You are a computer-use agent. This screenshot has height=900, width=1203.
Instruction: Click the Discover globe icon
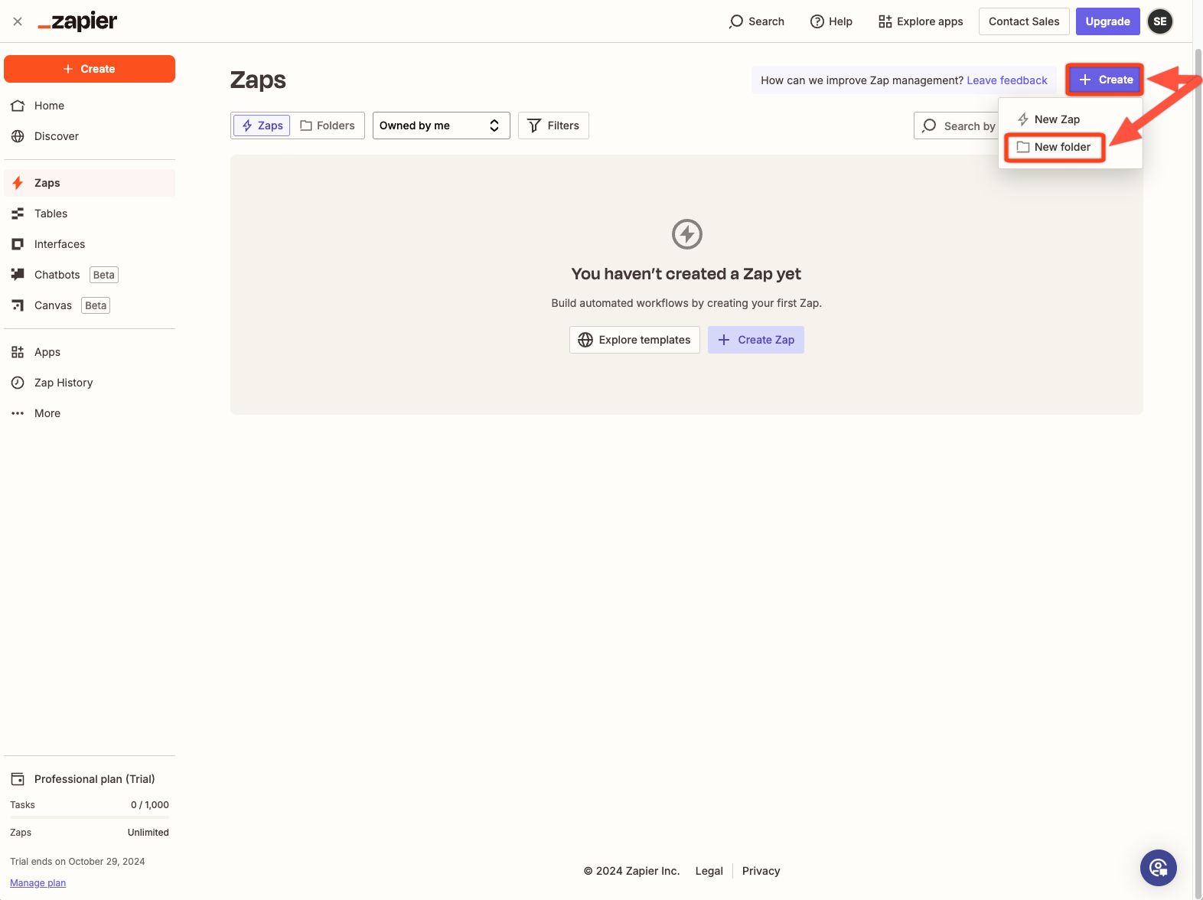[18, 136]
